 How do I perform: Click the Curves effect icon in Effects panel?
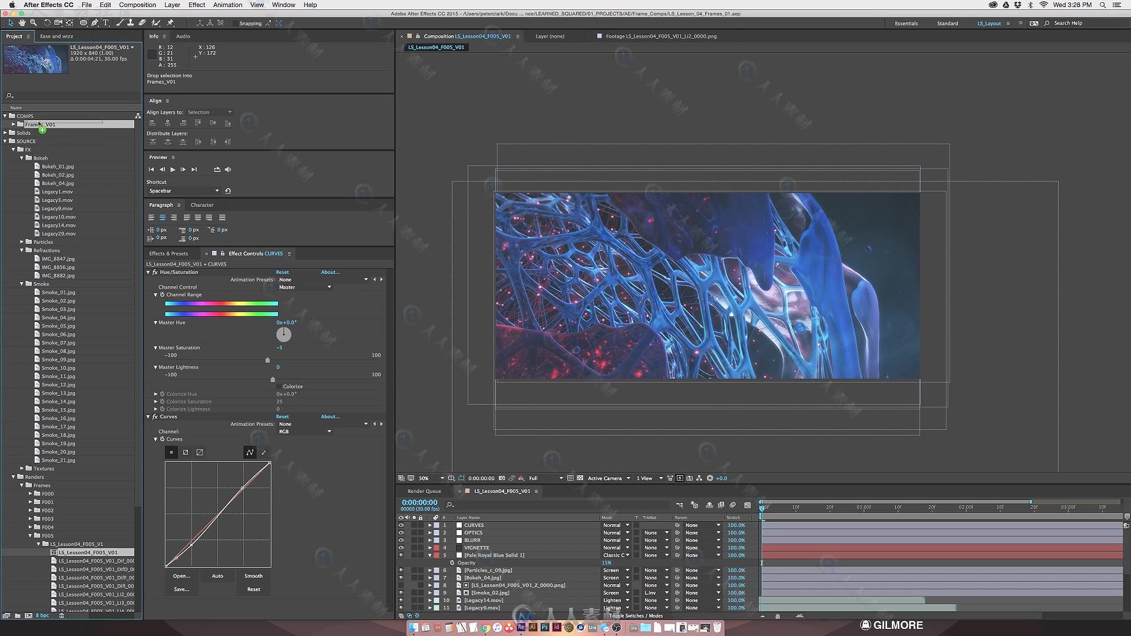click(156, 416)
